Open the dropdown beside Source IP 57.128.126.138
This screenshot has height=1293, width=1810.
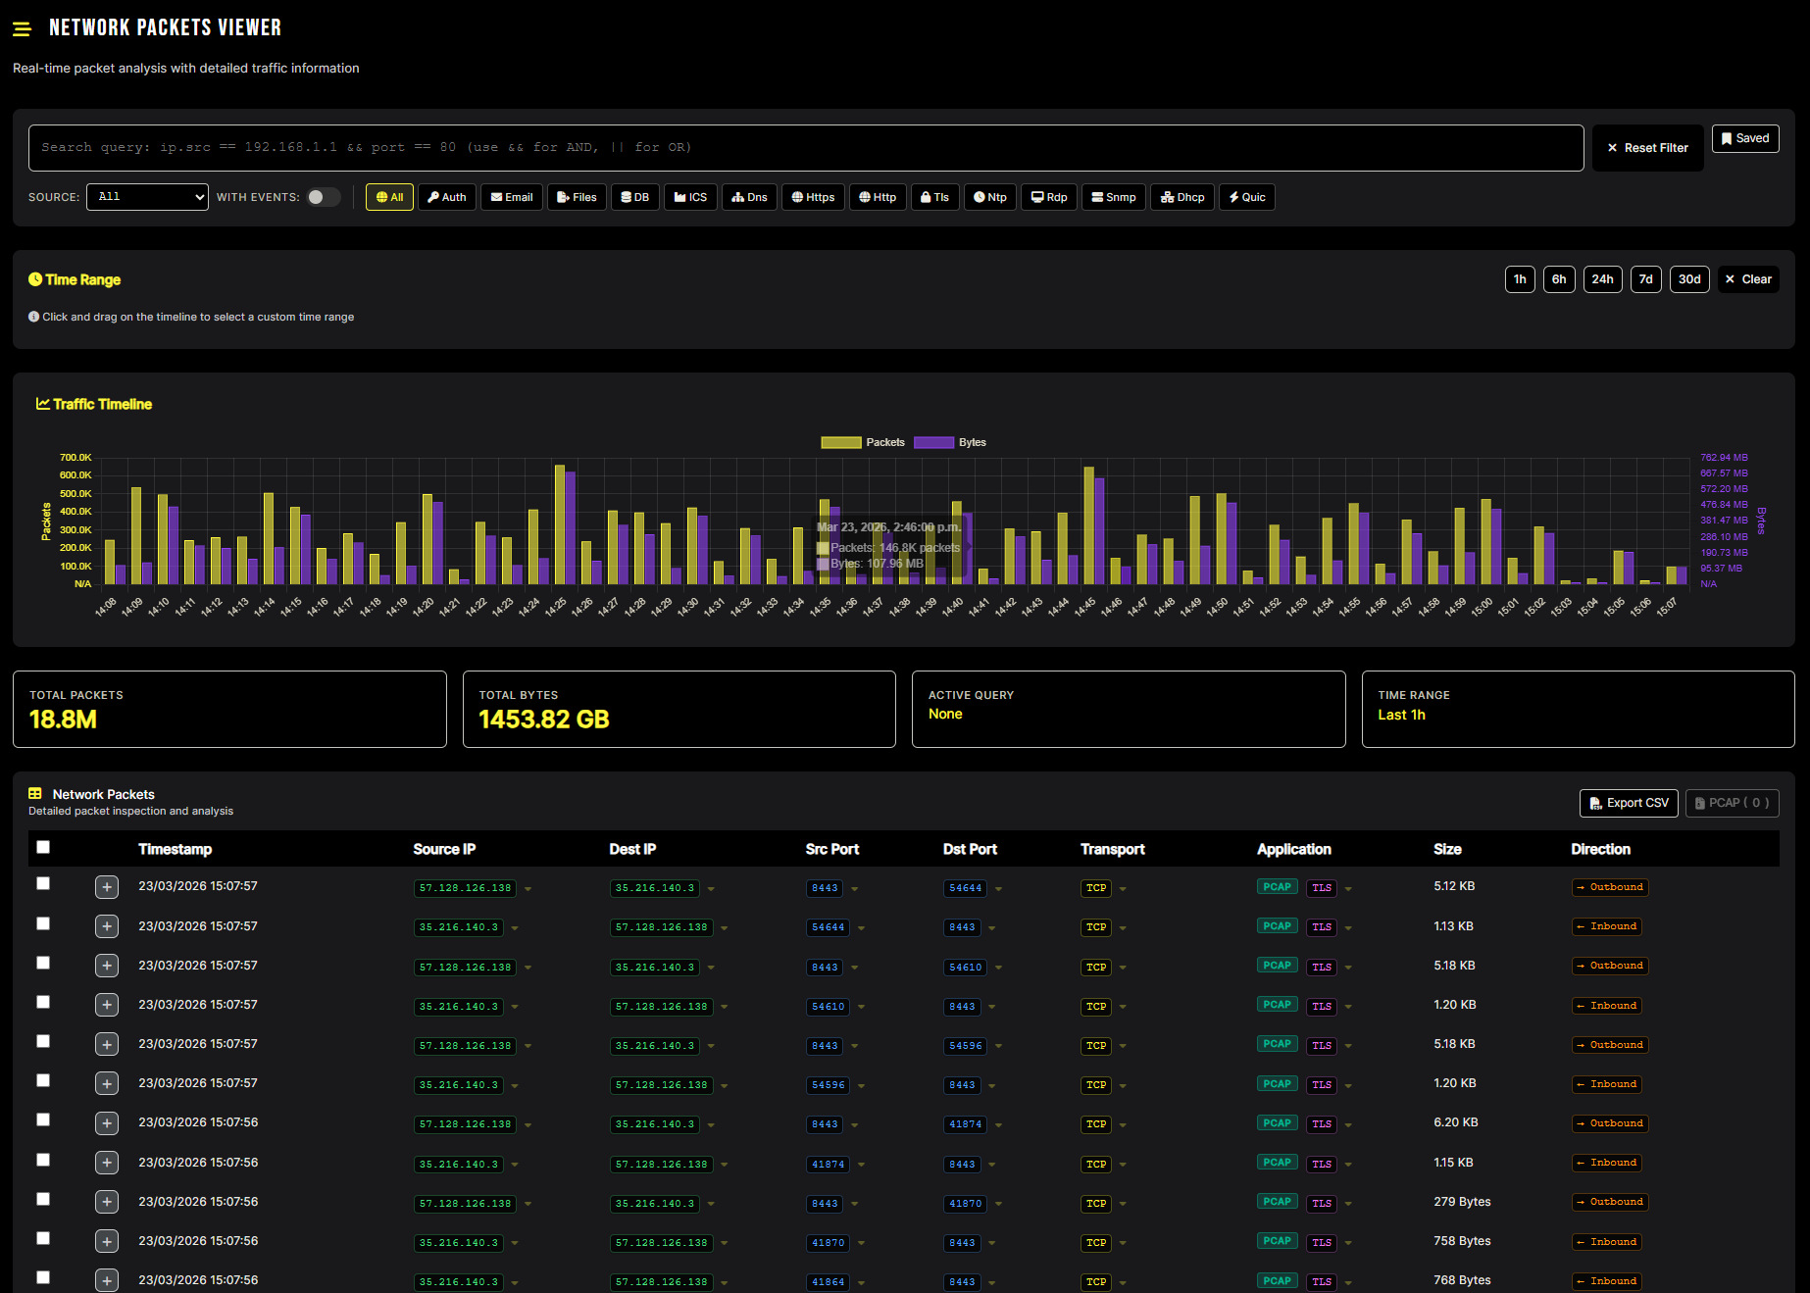coord(528,888)
